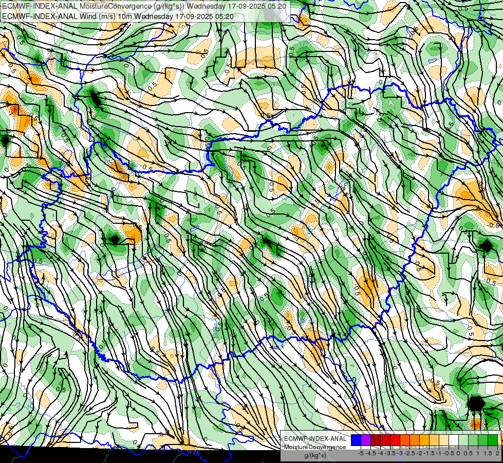The width and height of the screenshot is (503, 463).
Task: Click the -2.5 legend tick label
Action: click(409, 453)
